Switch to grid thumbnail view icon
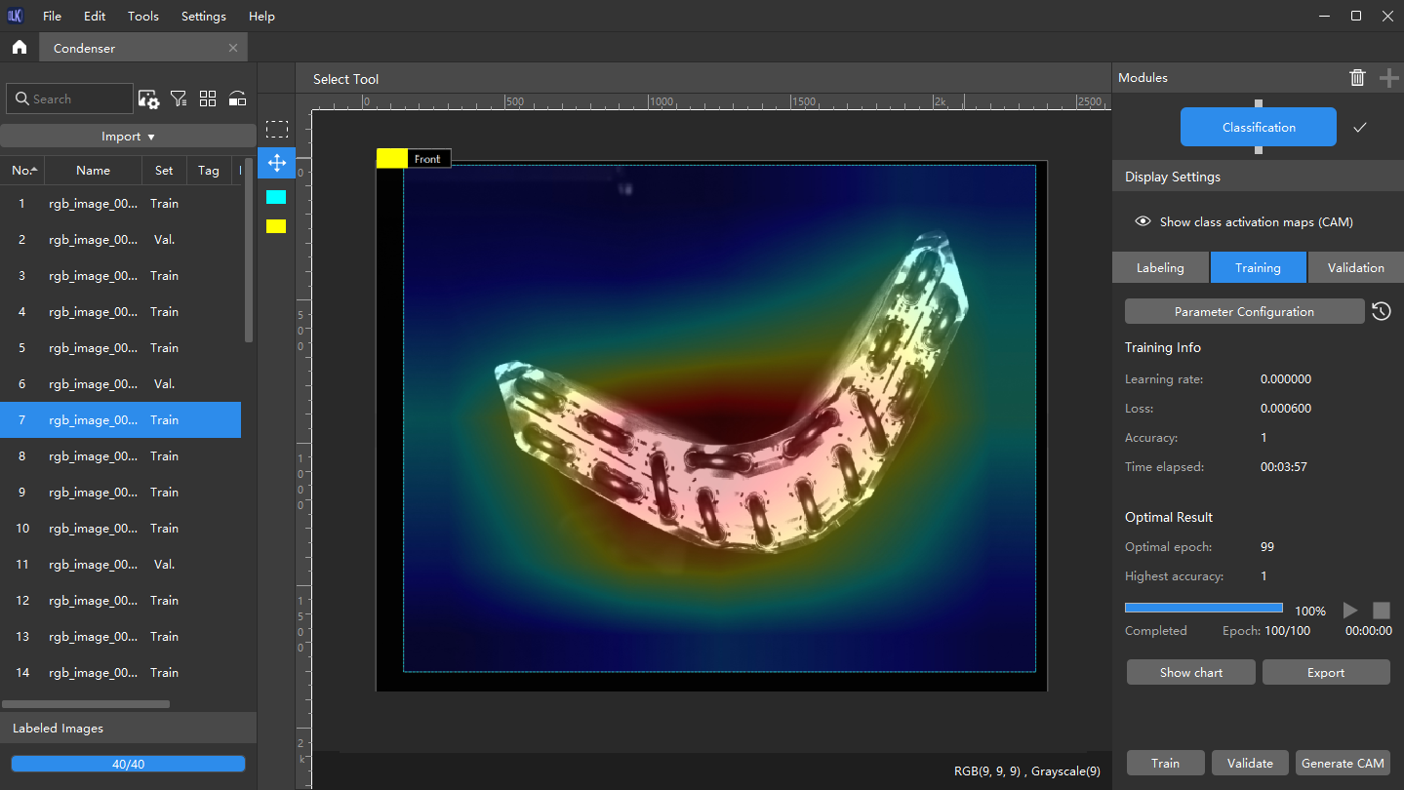The width and height of the screenshot is (1404, 790). [208, 99]
